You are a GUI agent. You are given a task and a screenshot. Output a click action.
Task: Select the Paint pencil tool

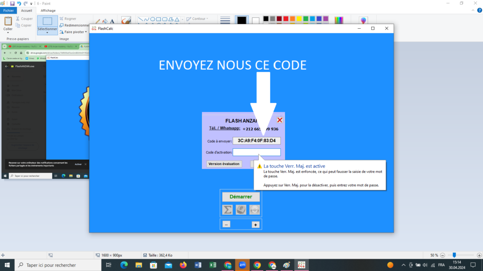(98, 21)
